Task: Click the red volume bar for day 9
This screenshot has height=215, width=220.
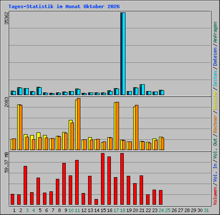Action: pyautogui.click(x=64, y=184)
